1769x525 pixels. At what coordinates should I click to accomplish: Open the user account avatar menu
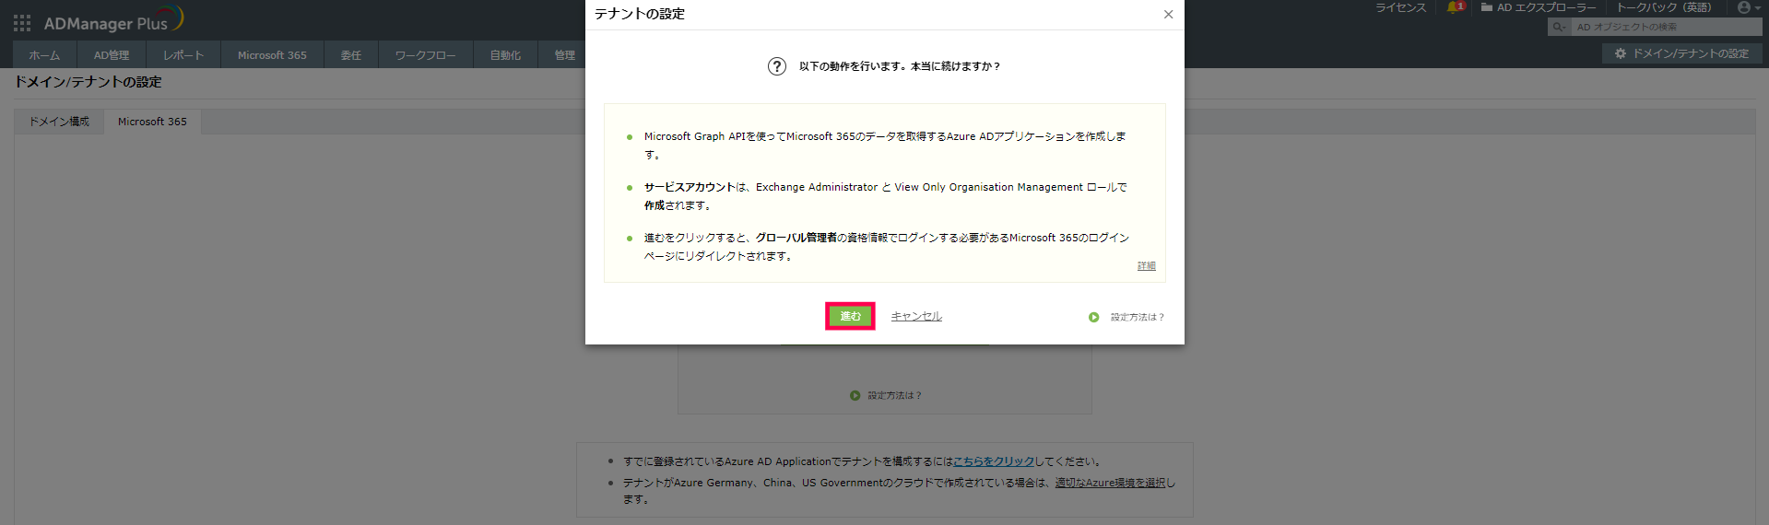[1749, 7]
